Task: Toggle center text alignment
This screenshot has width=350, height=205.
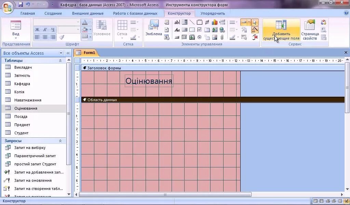Action: pyautogui.click(x=45, y=37)
